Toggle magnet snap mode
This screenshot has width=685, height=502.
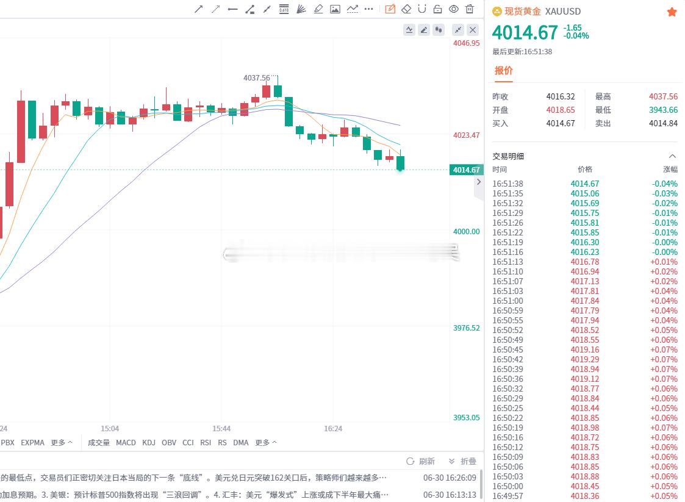tap(422, 9)
